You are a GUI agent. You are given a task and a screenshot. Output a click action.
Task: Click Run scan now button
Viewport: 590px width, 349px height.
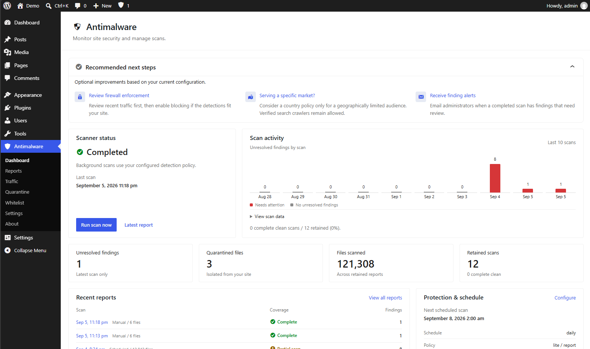click(96, 225)
